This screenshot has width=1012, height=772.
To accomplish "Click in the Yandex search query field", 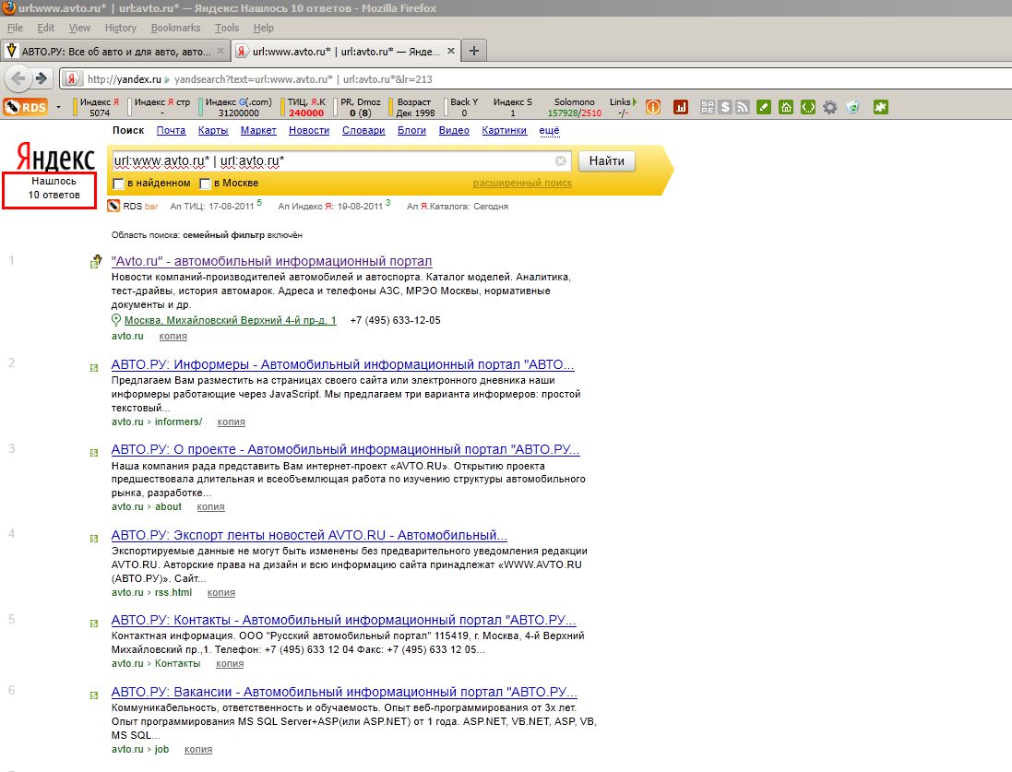I will click(x=332, y=161).
